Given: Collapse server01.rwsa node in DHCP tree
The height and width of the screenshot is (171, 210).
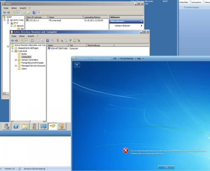Looking at the screenshot, I should (5, 20).
